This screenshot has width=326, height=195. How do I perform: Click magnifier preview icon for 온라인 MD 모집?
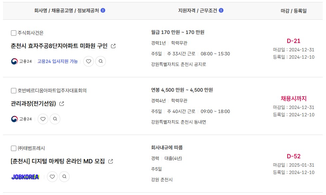tap(65, 177)
